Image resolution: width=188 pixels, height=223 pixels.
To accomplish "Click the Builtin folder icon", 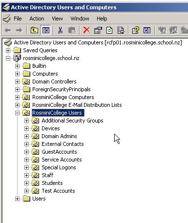I will pos(26,66).
